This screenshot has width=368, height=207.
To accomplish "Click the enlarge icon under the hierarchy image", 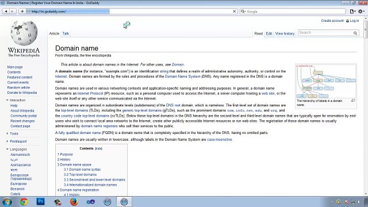I will 353,101.
